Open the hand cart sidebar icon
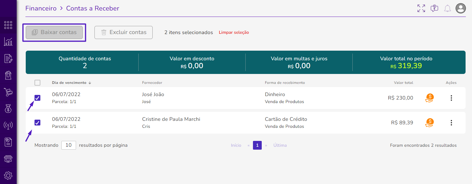The image size is (472, 184). pos(8,92)
